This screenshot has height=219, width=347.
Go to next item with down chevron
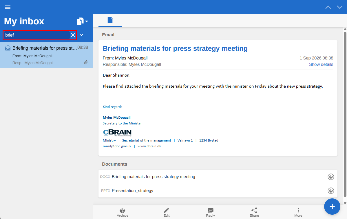tap(339, 7)
